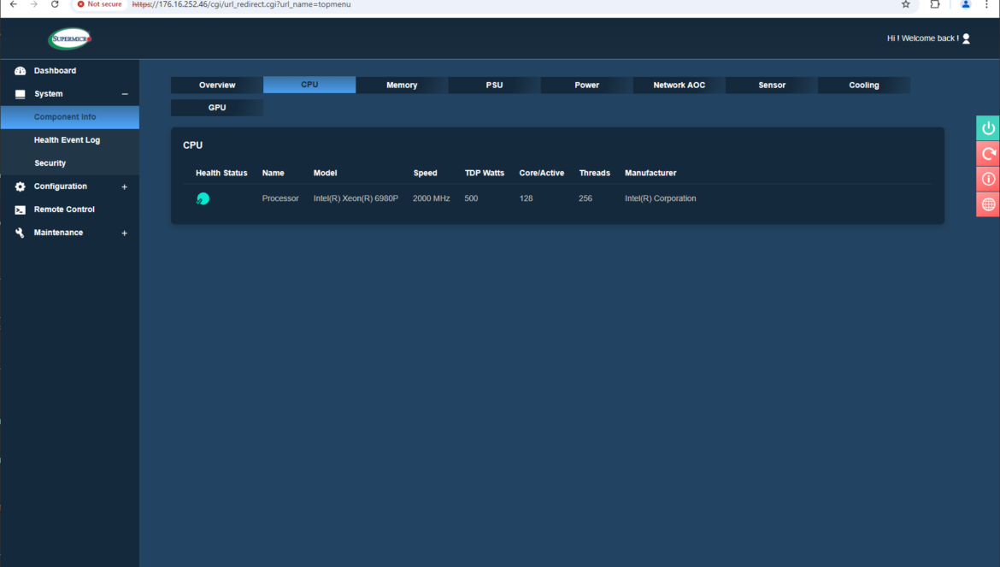Open Security under System
Viewport: 1000px width, 567px height.
[50, 163]
